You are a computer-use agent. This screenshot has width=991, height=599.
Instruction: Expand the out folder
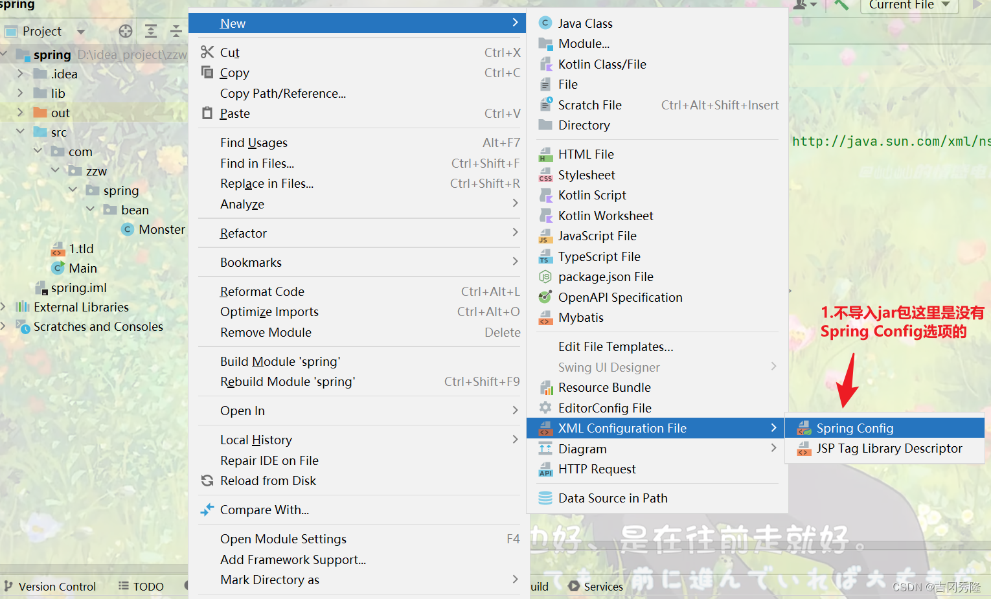tap(20, 113)
